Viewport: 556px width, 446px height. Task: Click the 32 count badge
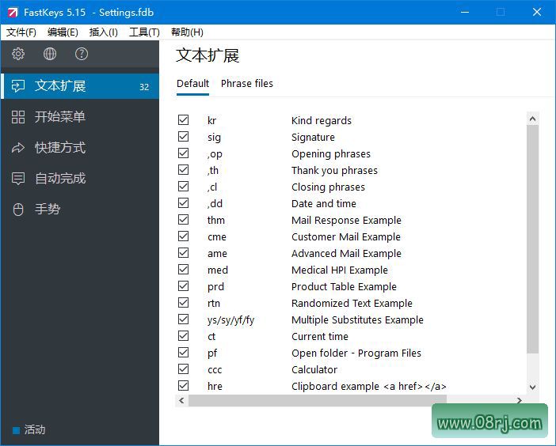click(144, 87)
